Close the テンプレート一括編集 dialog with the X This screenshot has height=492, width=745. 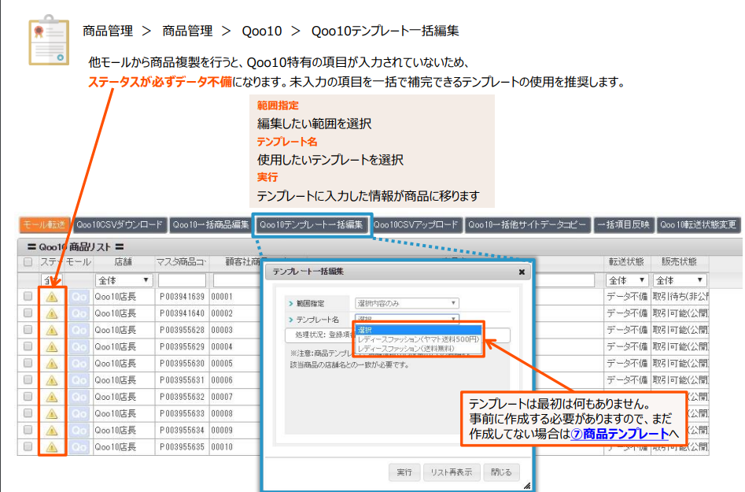[x=522, y=272]
